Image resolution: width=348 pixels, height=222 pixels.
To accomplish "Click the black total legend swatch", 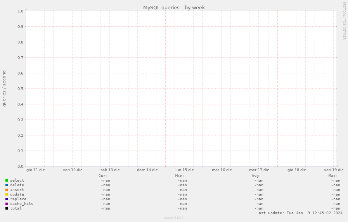I will pos(7,208).
